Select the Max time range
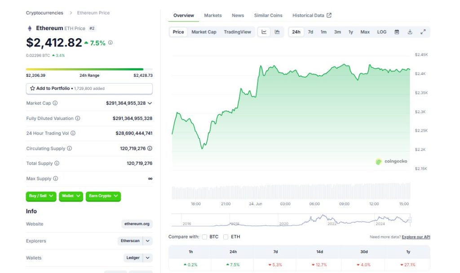This screenshot has width=460, height=273. pos(365,32)
